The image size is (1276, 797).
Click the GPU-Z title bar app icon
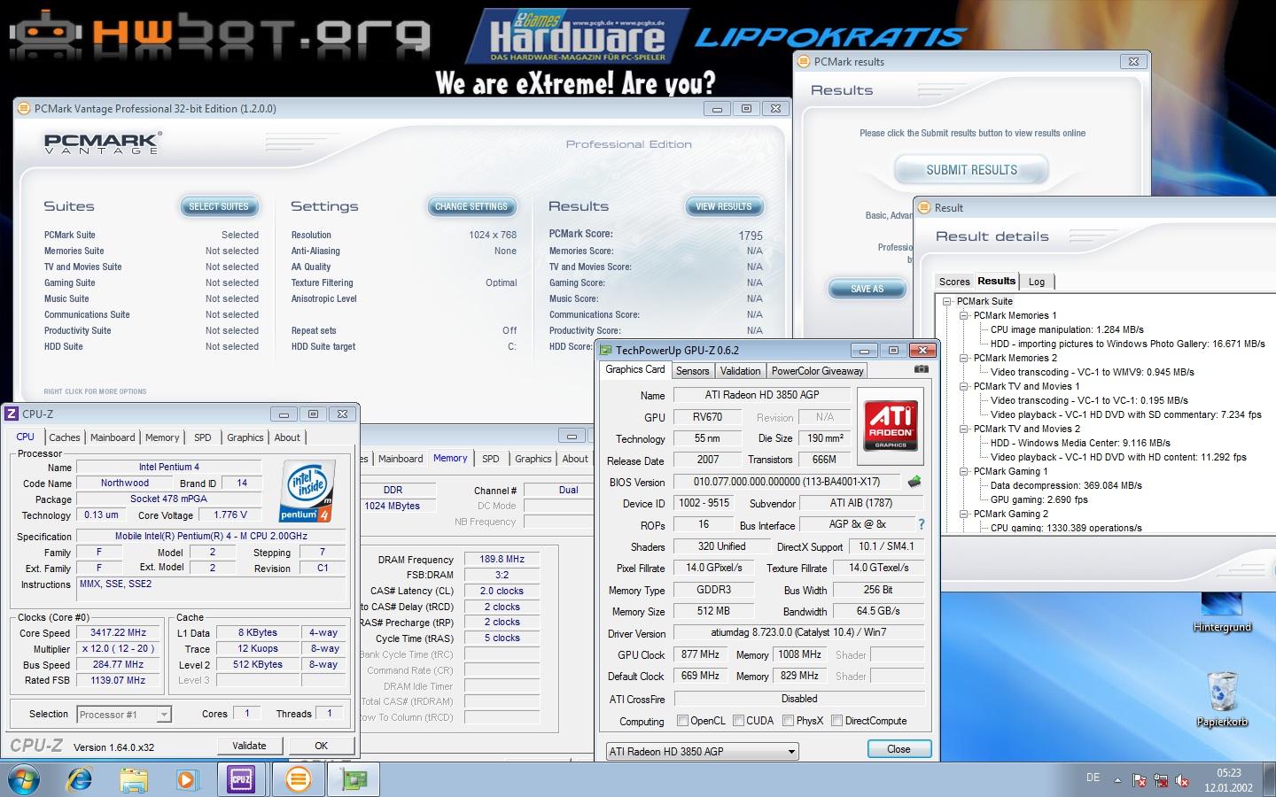pyautogui.click(x=605, y=350)
